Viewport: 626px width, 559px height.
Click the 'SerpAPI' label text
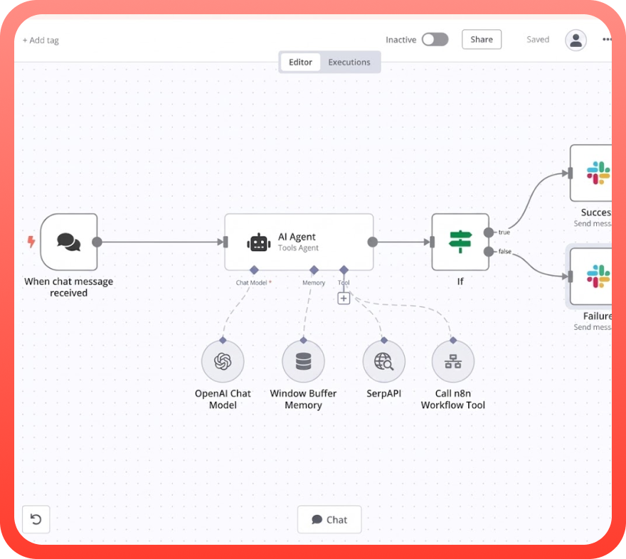point(384,393)
